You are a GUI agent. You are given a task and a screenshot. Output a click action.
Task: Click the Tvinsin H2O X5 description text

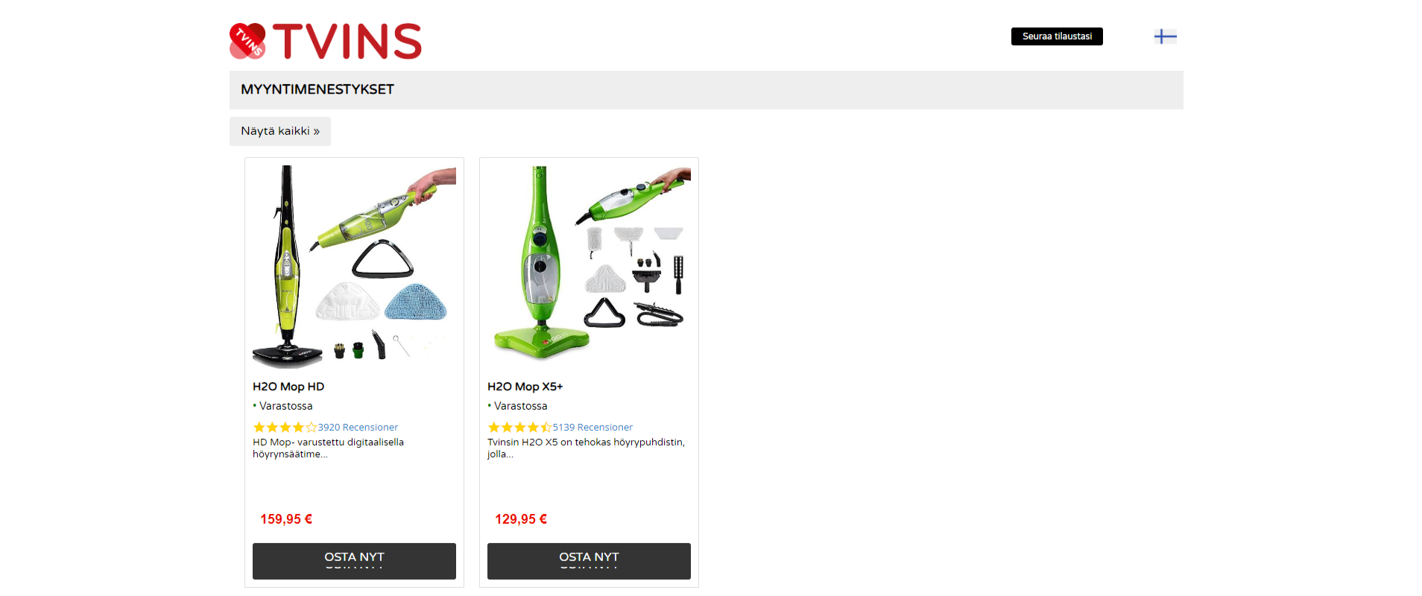click(x=586, y=448)
